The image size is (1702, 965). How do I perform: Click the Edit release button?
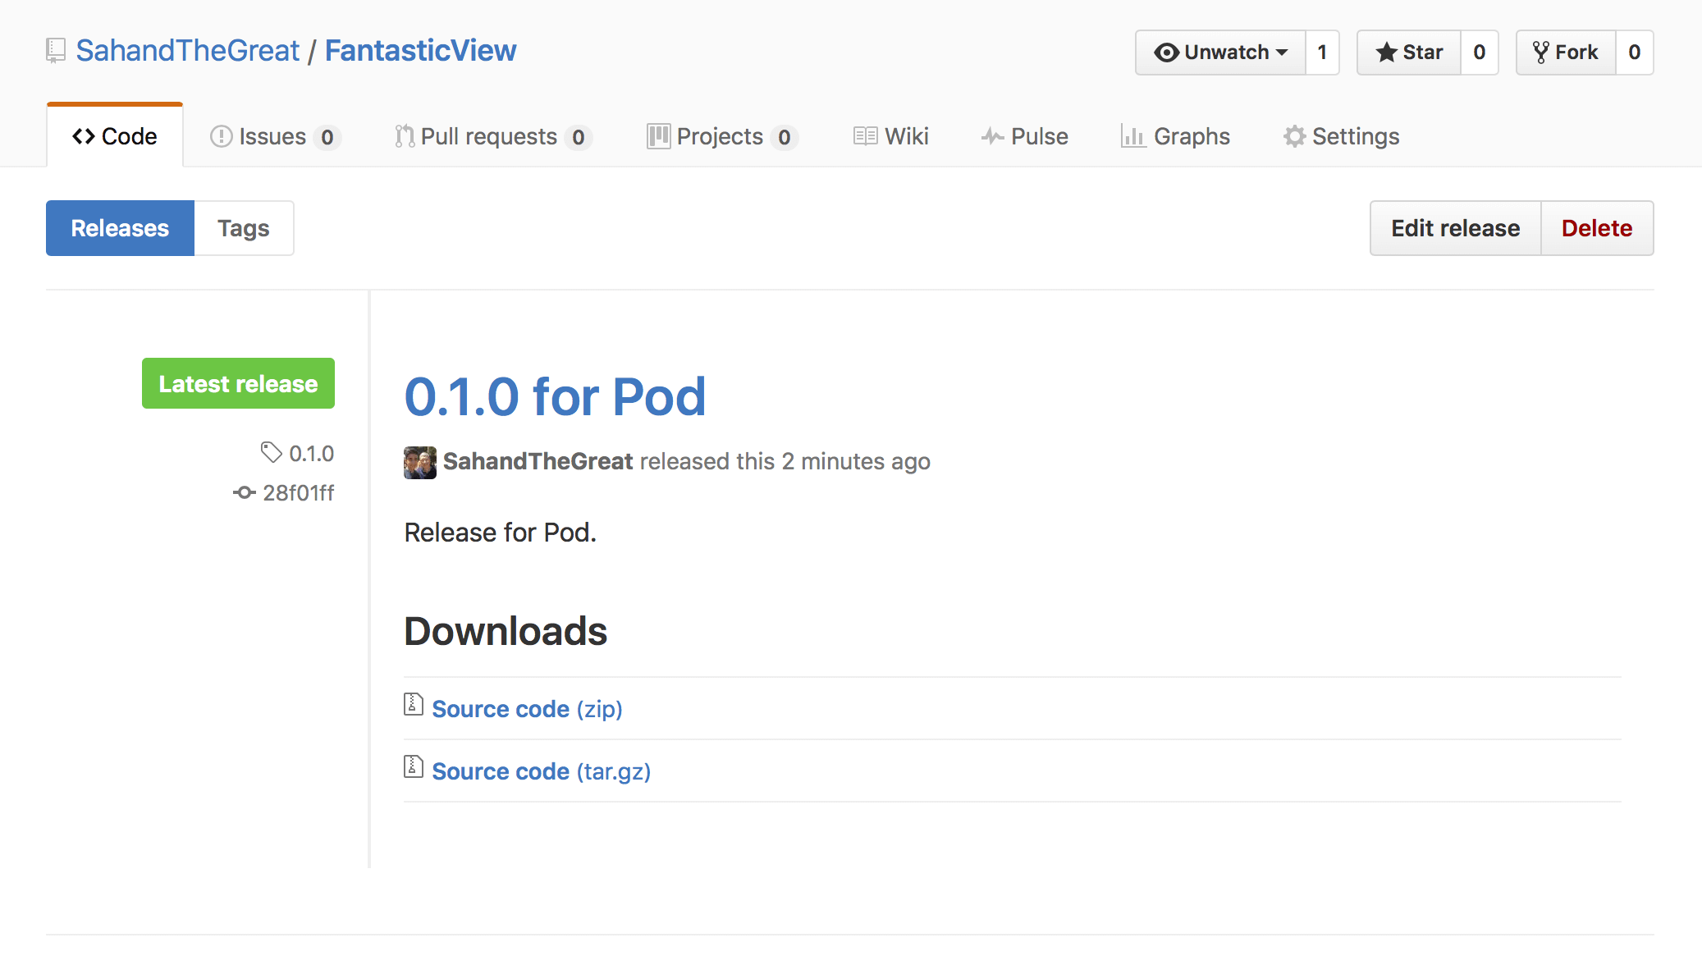[x=1454, y=227]
